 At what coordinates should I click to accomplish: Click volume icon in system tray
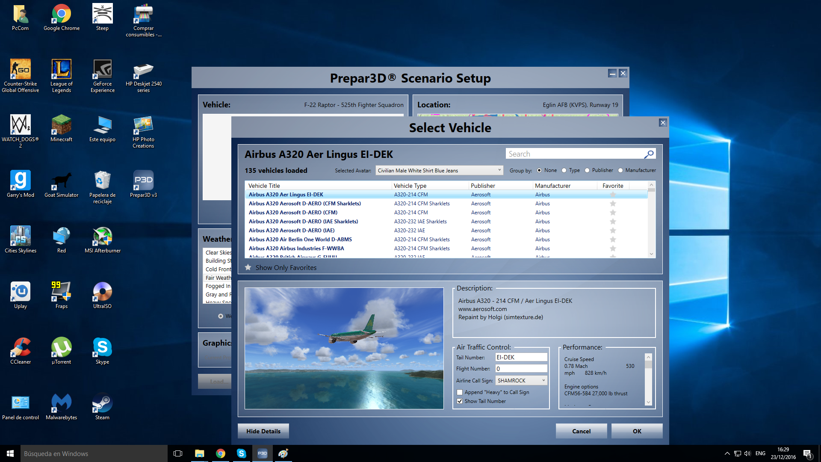pos(747,453)
